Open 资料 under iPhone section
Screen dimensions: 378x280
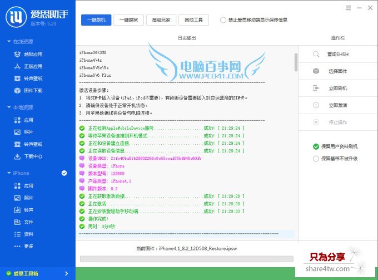pos(24,234)
